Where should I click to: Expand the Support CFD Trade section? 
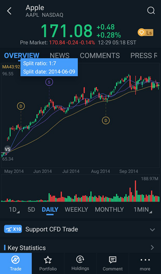pos(80,229)
